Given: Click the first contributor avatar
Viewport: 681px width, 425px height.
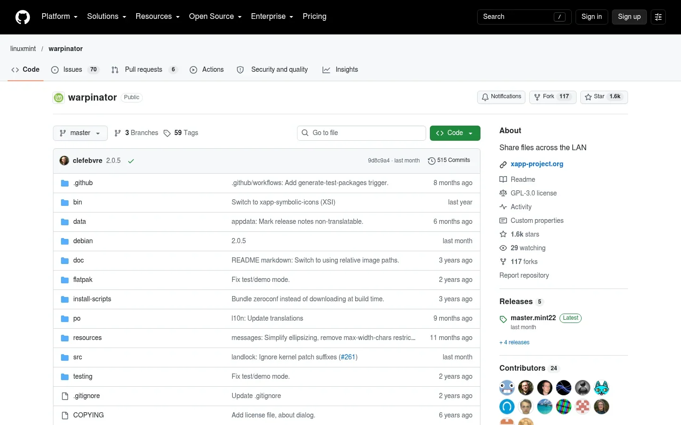Looking at the screenshot, I should coord(507,388).
